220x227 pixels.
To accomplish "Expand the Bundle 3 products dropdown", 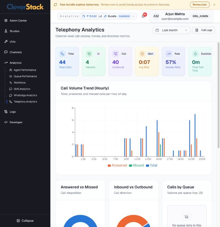I will coord(119,16).
